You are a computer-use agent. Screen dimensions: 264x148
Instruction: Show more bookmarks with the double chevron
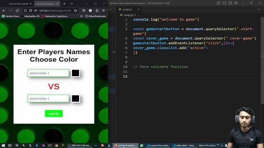(x=82, y=16)
